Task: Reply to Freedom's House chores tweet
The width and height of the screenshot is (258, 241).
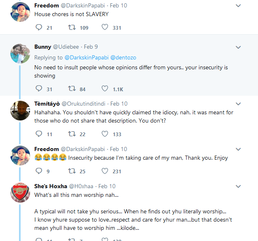Action: pos(39,28)
